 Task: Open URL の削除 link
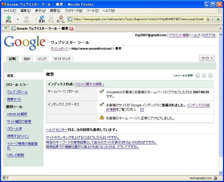16,155
